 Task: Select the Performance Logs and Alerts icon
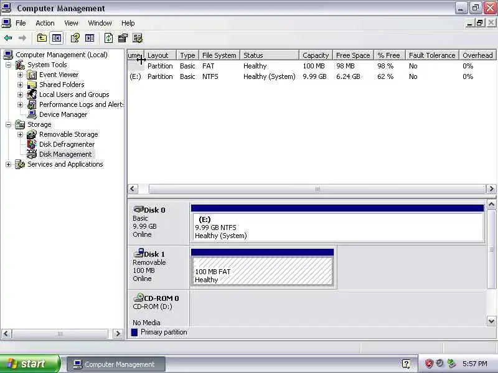click(32, 104)
